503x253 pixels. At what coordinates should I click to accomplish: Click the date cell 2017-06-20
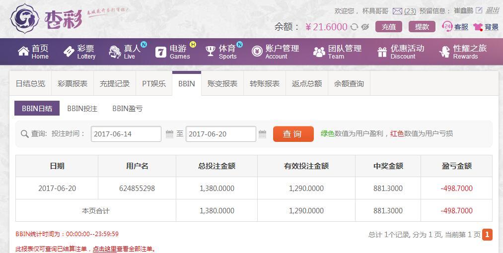point(57,188)
